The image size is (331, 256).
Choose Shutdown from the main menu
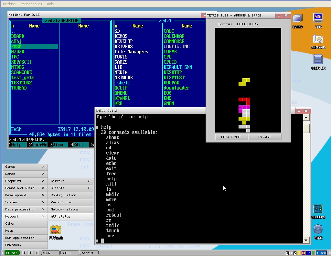tap(25, 245)
